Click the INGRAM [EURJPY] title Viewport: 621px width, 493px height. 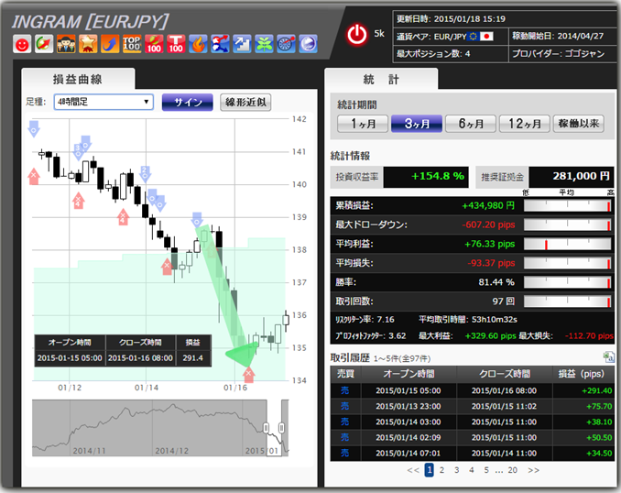pyautogui.click(x=91, y=22)
